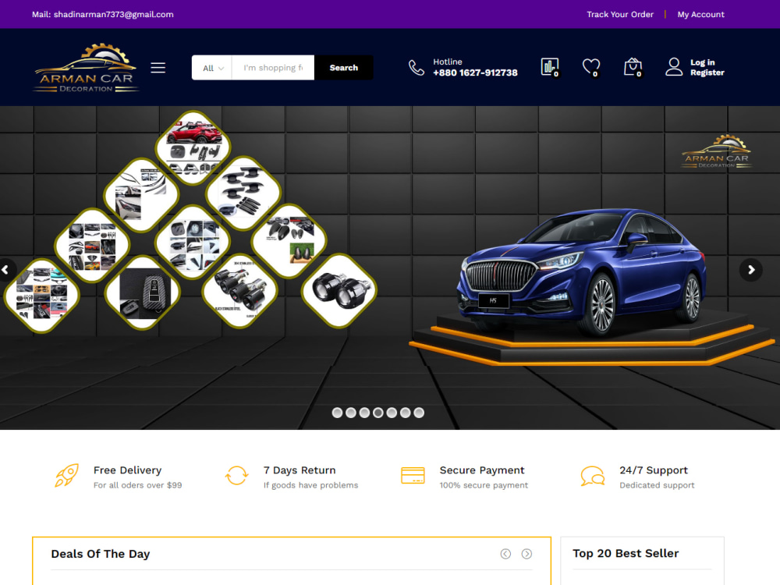The width and height of the screenshot is (780, 585).
Task: Click the red SUV accessories diamond thumbnail
Action: click(193, 147)
